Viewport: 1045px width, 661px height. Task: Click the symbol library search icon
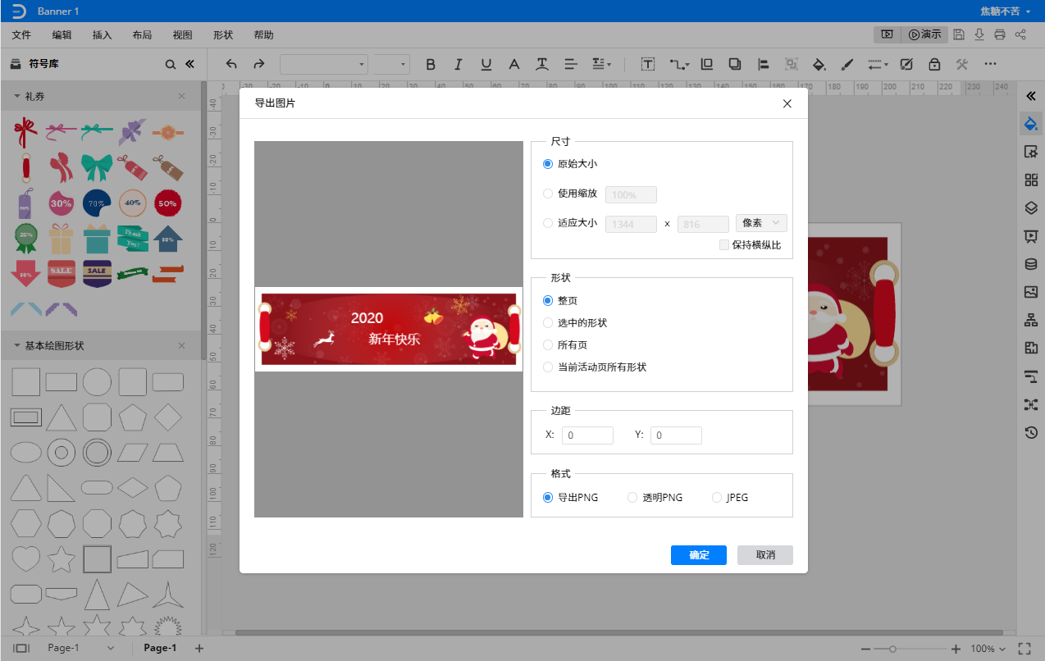click(171, 64)
